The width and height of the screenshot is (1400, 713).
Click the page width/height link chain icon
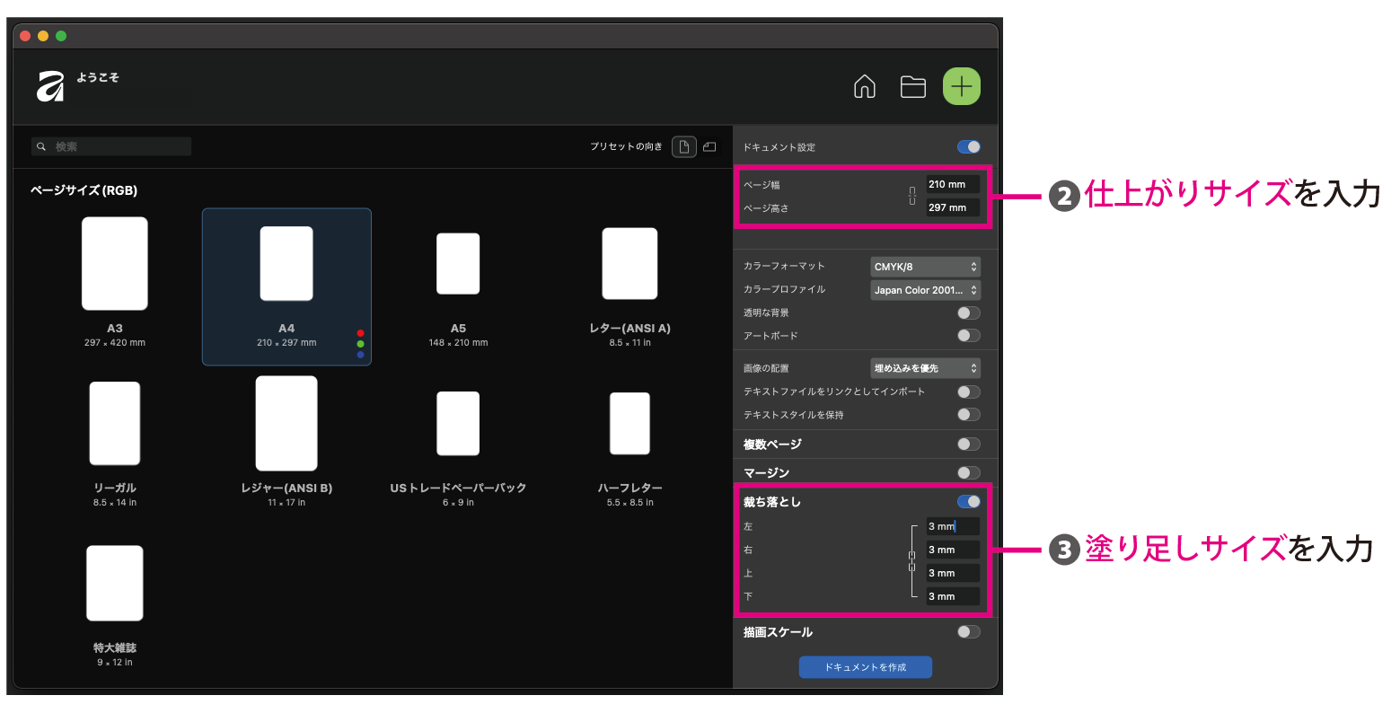coord(912,196)
